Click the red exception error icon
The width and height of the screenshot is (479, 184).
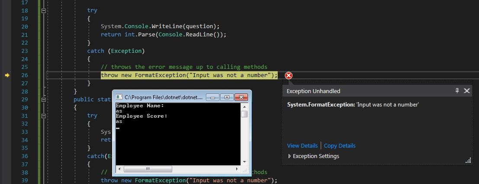click(289, 76)
